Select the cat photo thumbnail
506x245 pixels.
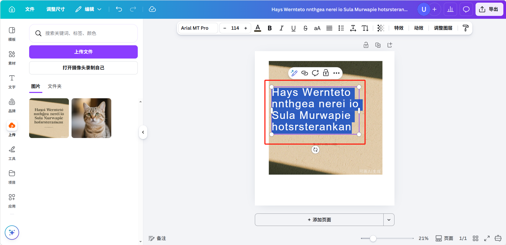click(x=91, y=118)
